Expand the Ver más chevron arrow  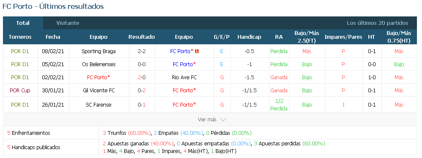click(223, 120)
